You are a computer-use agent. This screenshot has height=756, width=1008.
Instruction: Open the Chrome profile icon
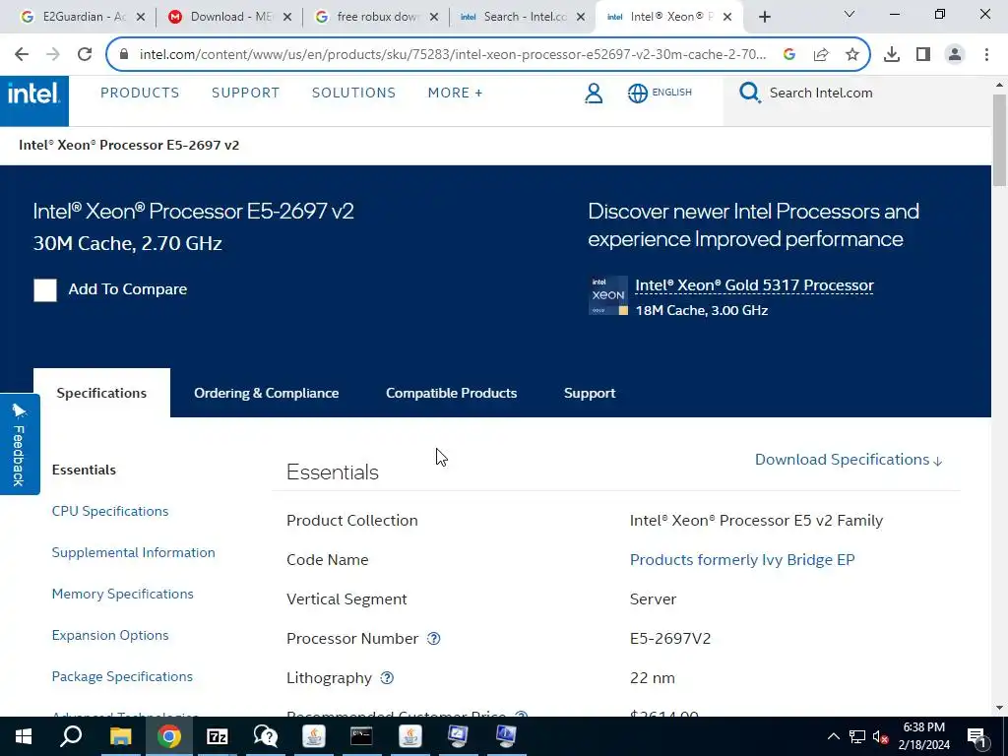[x=955, y=55]
